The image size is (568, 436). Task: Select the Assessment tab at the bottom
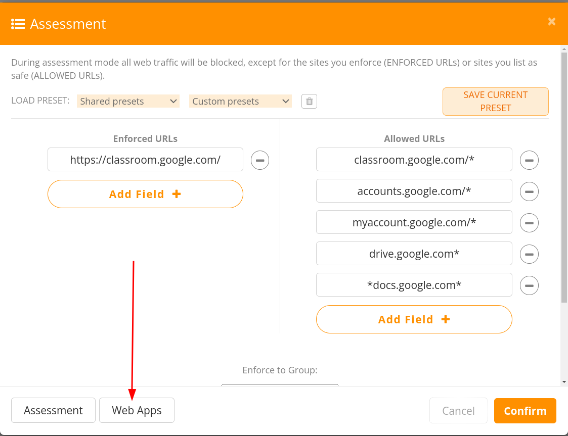[53, 410]
